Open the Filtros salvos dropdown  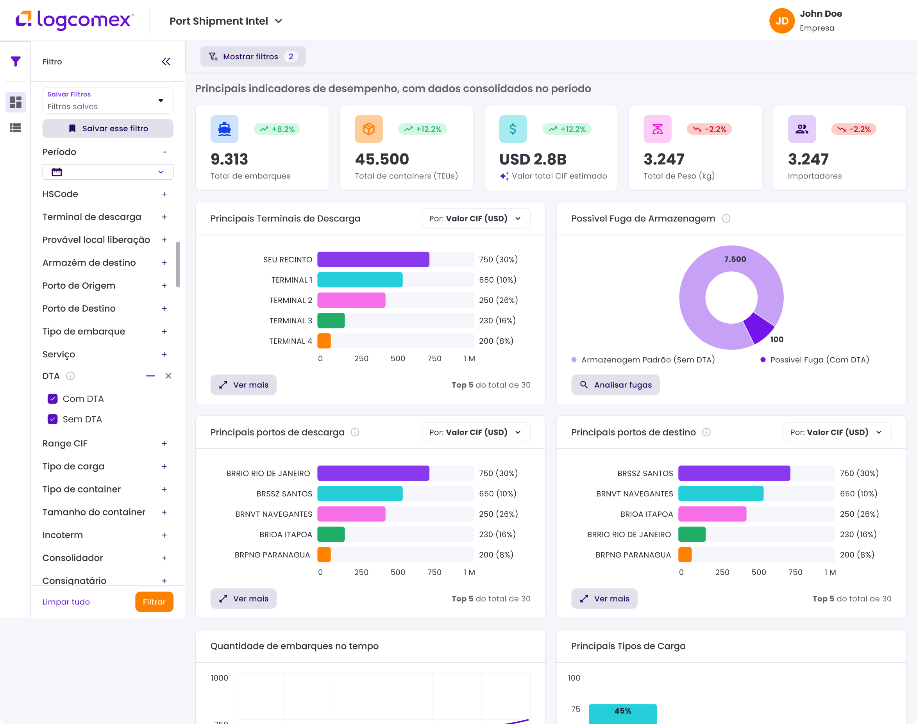pyautogui.click(x=108, y=100)
